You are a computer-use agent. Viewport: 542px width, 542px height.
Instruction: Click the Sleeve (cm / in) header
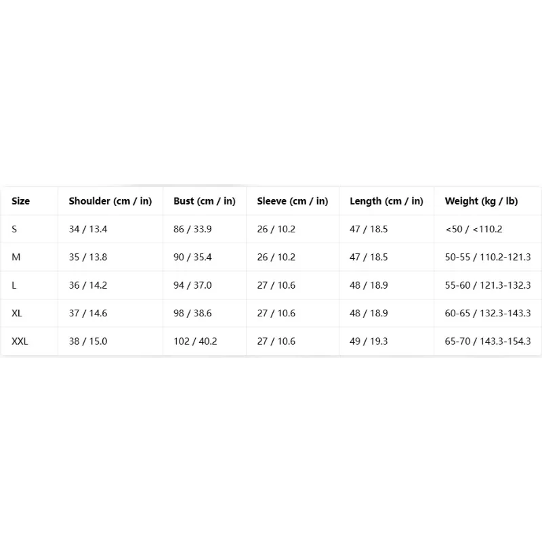pos(293,201)
